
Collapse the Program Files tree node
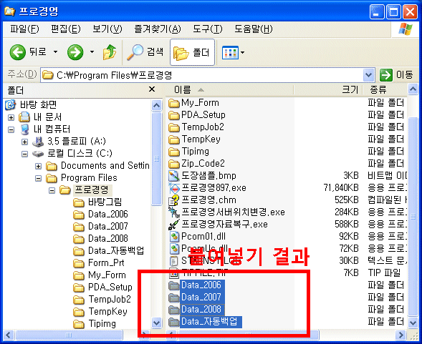tap(38, 178)
